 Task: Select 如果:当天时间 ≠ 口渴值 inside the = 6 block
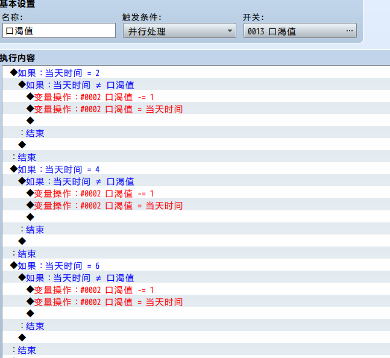[196, 277]
